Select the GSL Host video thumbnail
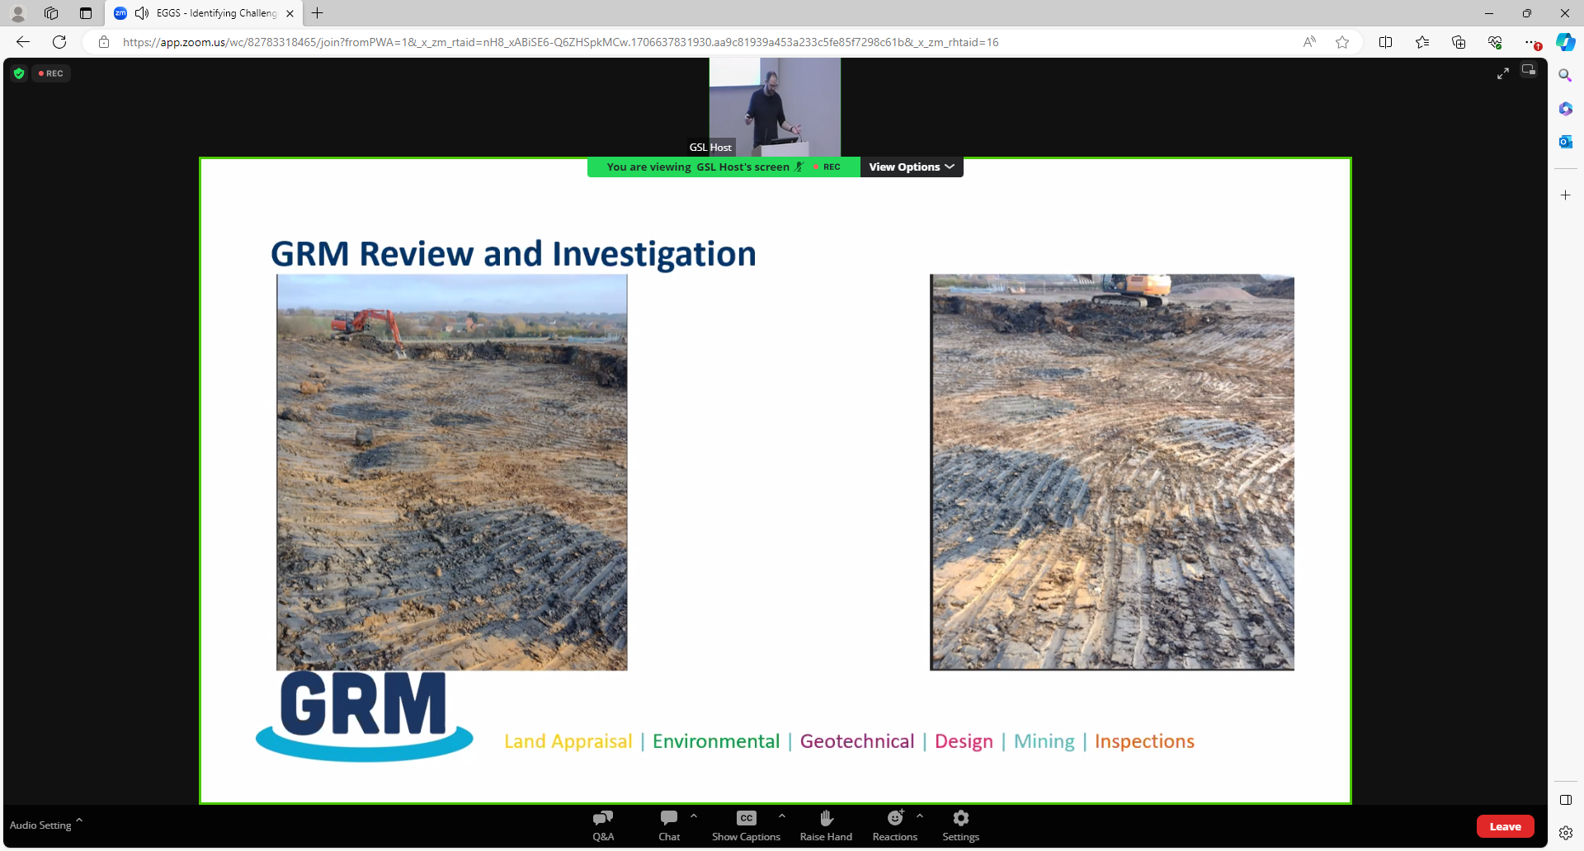Viewport: 1584px width, 851px height. pos(775,106)
